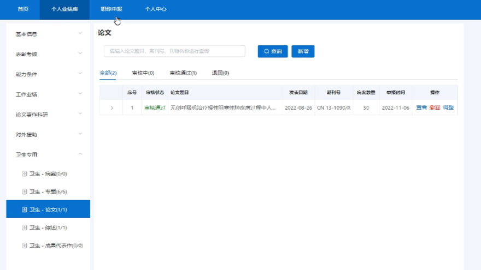Open the 职称申报 top navigation tab
The height and width of the screenshot is (270, 481).
112,9
